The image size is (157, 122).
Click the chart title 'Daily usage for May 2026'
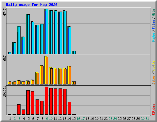pos(32,5)
